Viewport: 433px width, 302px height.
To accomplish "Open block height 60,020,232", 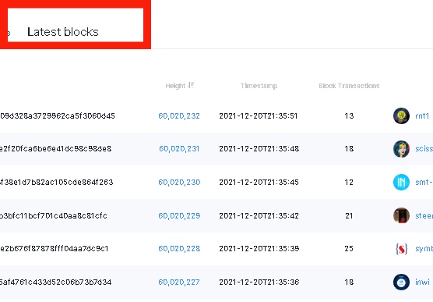I will click(179, 115).
